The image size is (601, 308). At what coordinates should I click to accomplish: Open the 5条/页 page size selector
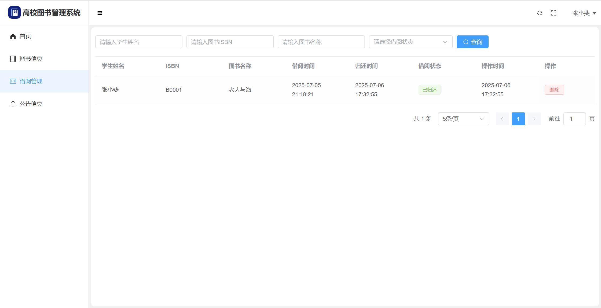pyautogui.click(x=463, y=119)
